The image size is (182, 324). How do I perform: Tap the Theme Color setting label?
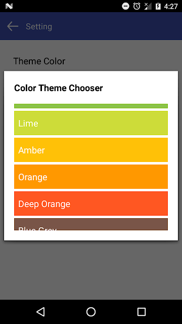pyautogui.click(x=39, y=61)
